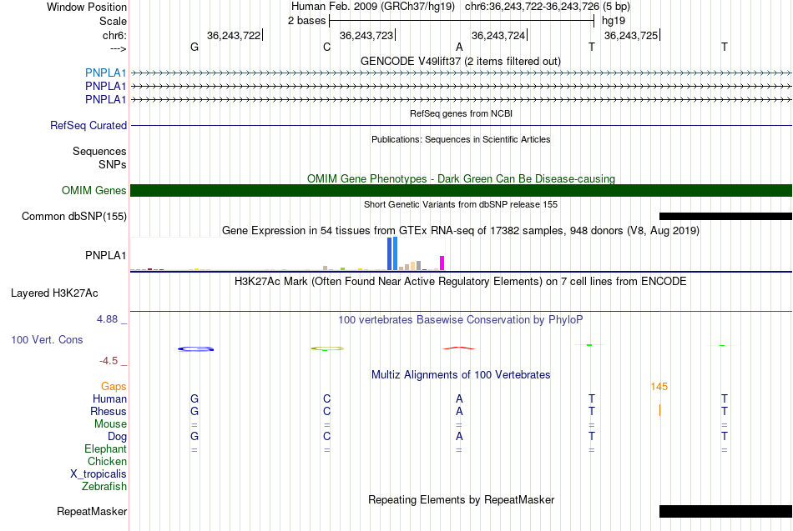The image size is (793, 531).
Task: Click the 'OMIM Gene Phenotypes' green title
Action: [461, 179]
